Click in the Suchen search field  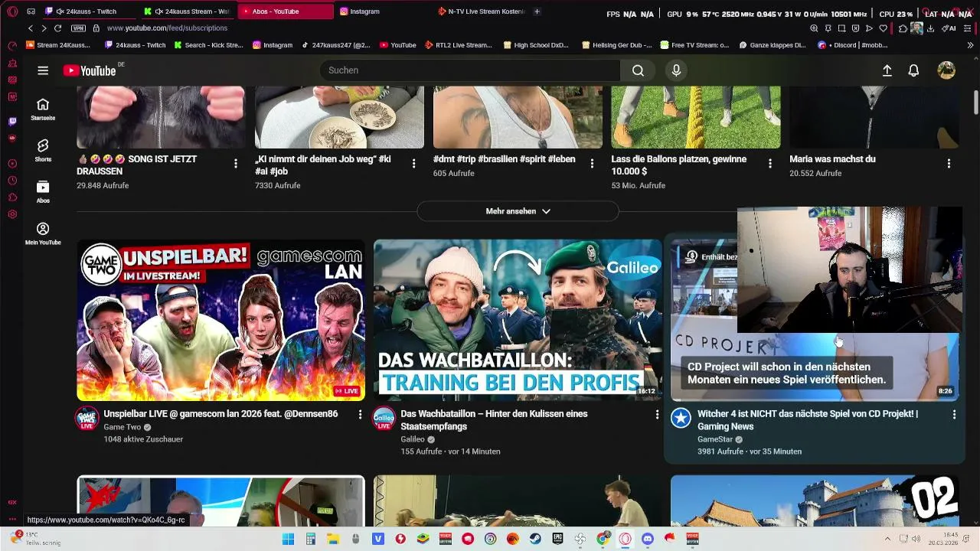click(x=470, y=70)
